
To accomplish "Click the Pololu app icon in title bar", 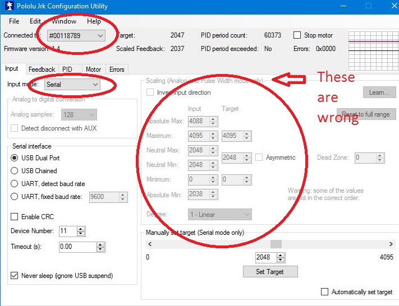I will 9,6.
